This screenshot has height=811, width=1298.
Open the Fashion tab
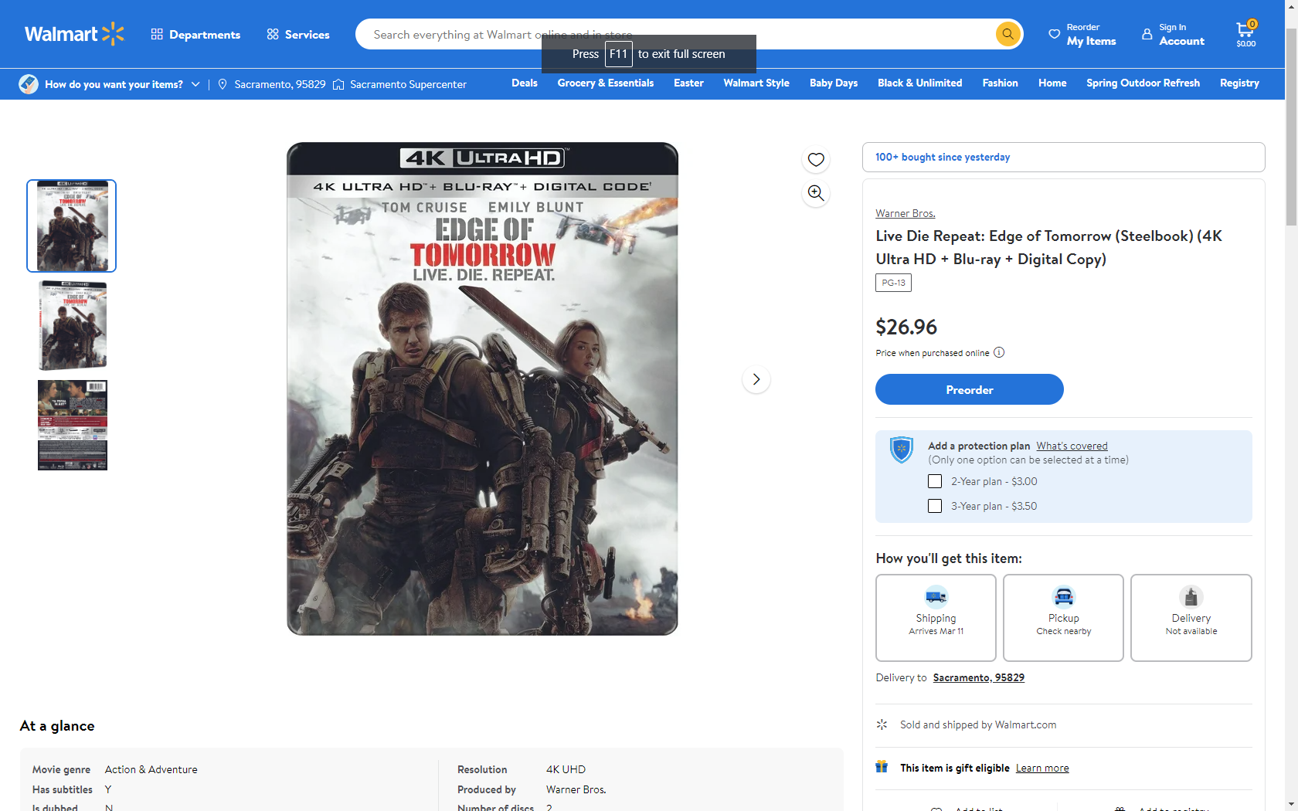pos(1001,83)
